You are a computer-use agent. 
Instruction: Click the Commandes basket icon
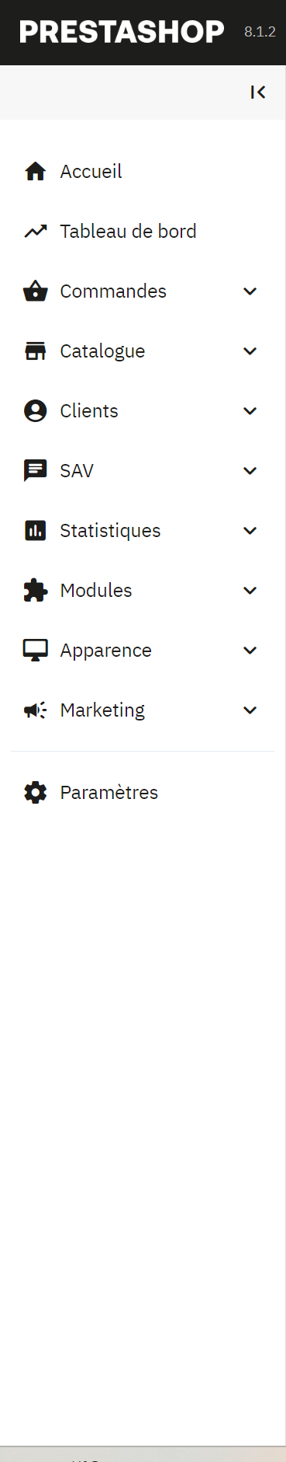pos(35,291)
